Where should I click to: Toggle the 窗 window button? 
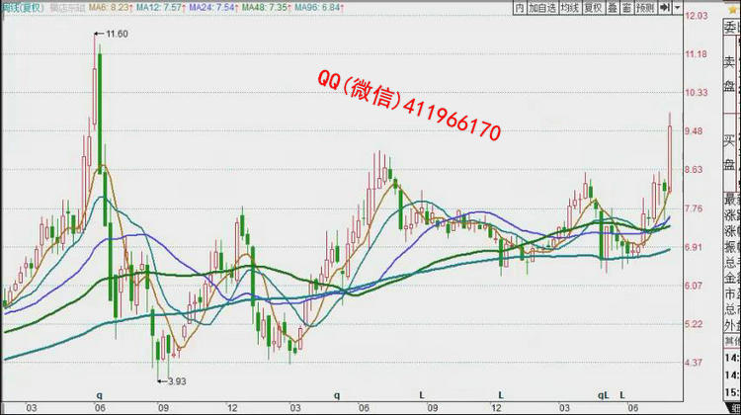[626, 8]
